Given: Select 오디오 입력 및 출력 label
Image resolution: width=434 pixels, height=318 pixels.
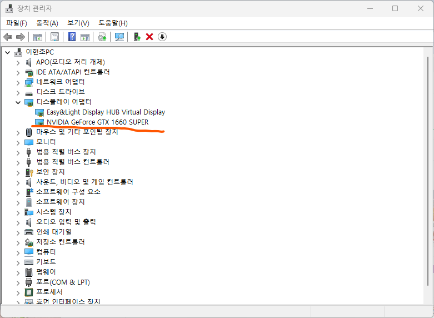Looking at the screenshot, I should [x=66, y=222].
